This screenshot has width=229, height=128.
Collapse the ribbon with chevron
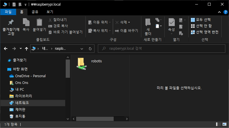coord(219,12)
